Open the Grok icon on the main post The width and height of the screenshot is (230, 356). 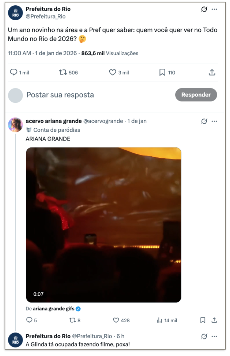point(204,9)
